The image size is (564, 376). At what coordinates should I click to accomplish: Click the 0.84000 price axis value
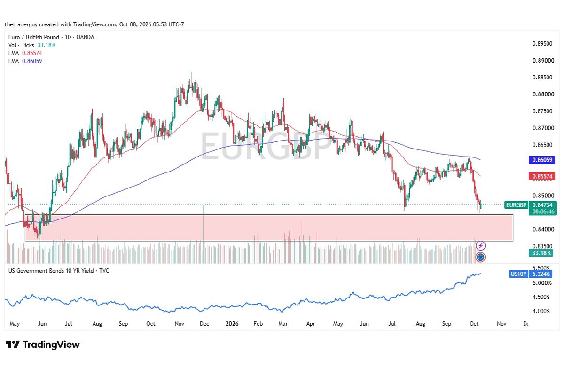tap(542, 229)
